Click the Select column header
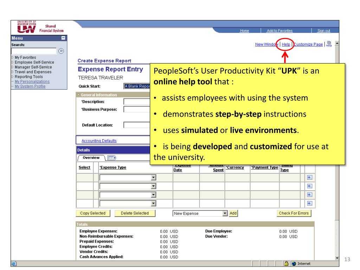Screen dimensions: 360x270 tap(84, 167)
